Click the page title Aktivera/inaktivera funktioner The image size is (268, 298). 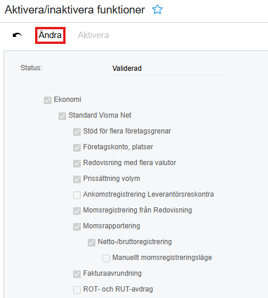[75, 9]
